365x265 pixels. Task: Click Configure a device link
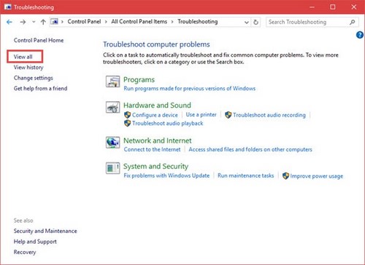pos(155,115)
